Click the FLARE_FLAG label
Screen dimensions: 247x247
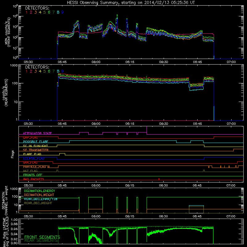pos(32,154)
